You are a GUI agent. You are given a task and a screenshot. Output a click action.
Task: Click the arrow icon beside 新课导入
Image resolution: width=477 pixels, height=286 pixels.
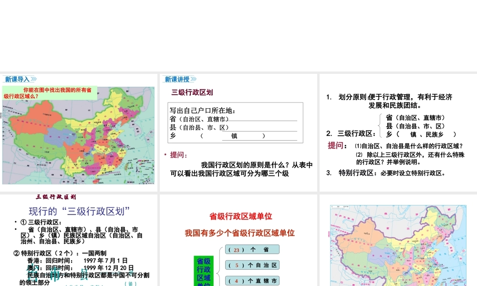[33, 79]
